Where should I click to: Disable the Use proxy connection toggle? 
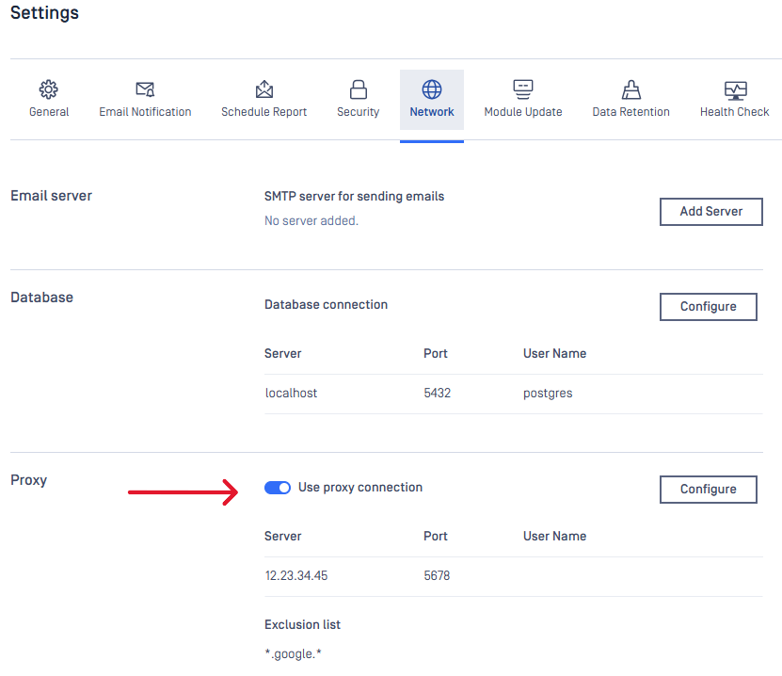click(x=278, y=488)
